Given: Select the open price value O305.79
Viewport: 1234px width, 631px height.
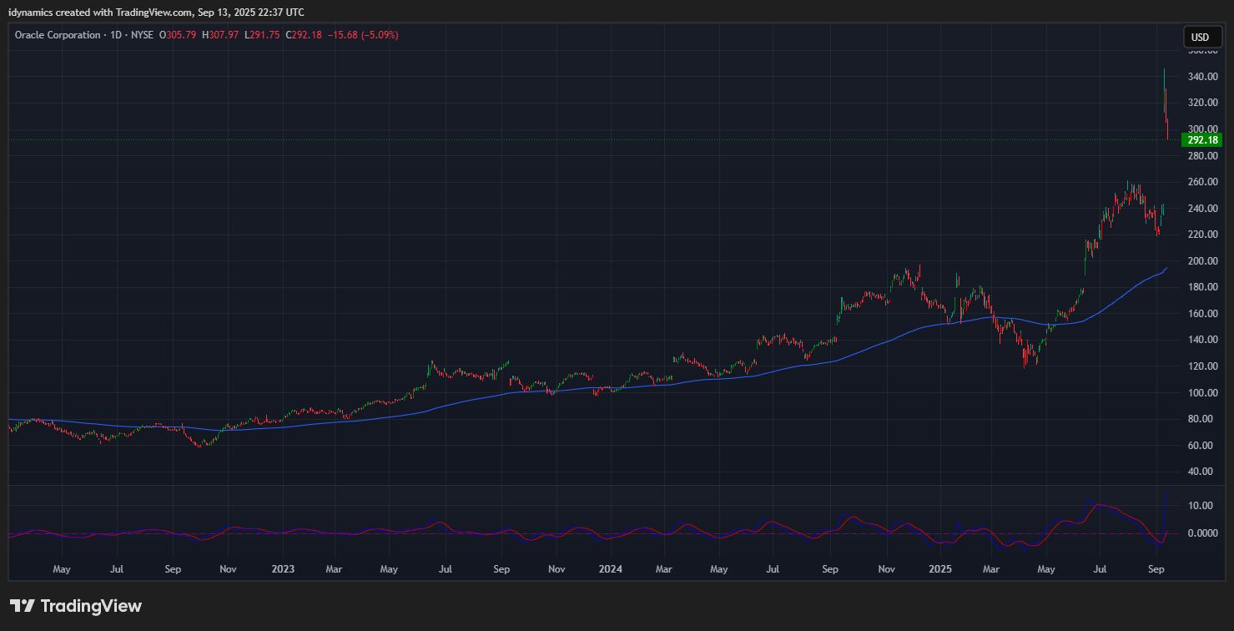Looking at the screenshot, I should click(180, 35).
